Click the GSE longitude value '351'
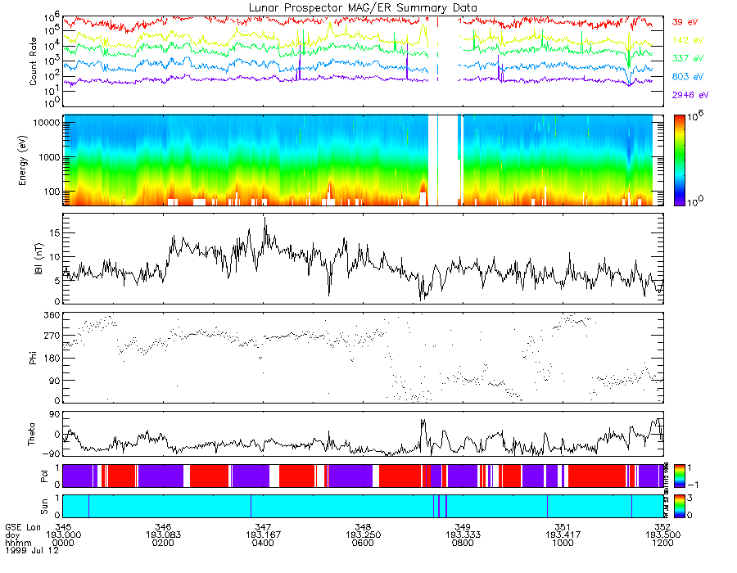This screenshot has width=737, height=573. [563, 527]
